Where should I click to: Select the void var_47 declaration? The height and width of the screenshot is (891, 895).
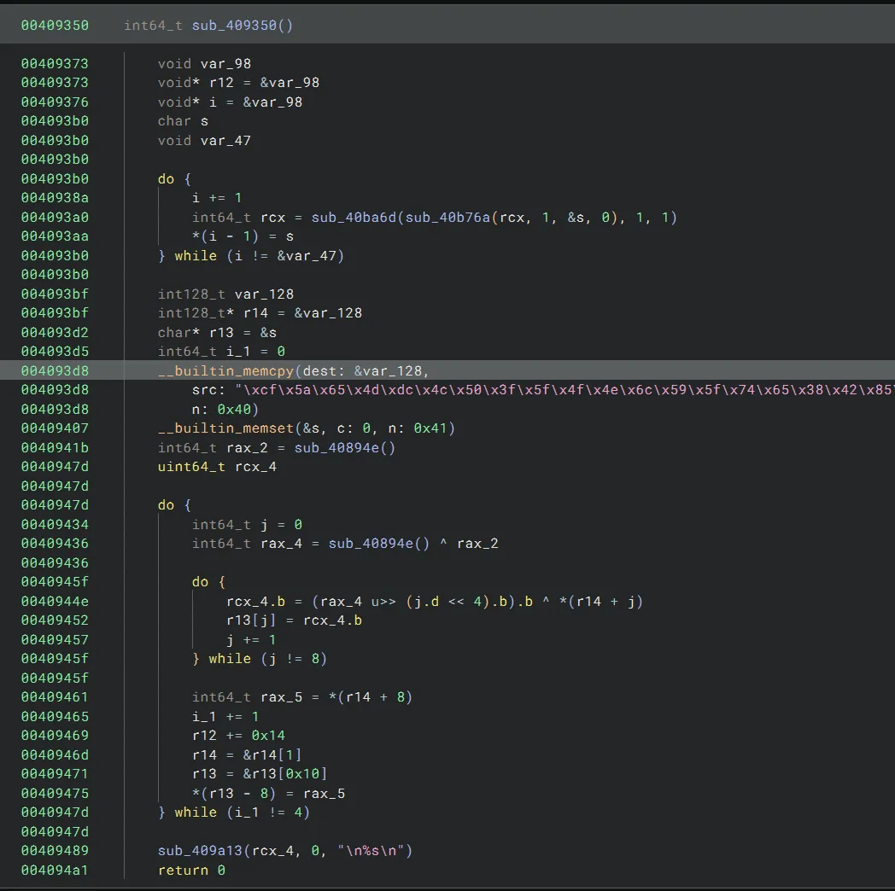204,141
